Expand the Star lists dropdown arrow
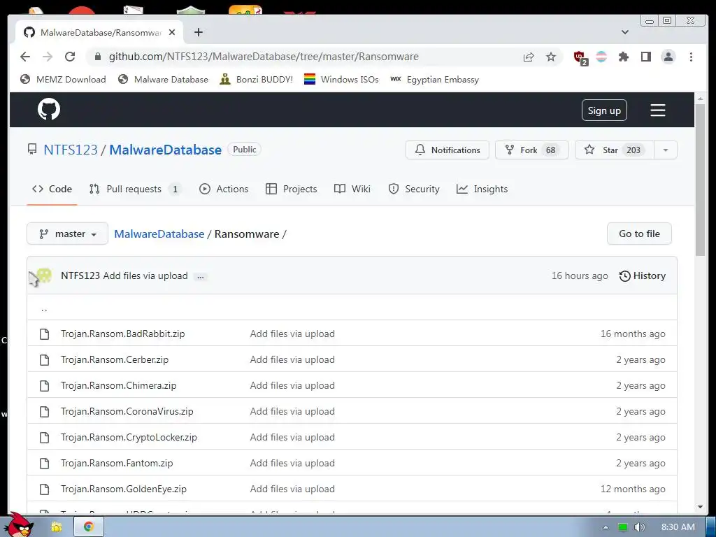This screenshot has height=537, width=716. tap(666, 150)
